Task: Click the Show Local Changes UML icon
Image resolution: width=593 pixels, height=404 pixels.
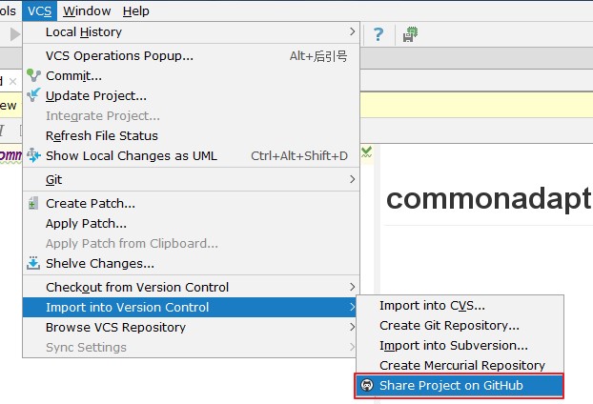Action: [34, 155]
